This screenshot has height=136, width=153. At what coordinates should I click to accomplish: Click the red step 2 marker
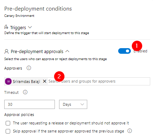tap(59, 77)
